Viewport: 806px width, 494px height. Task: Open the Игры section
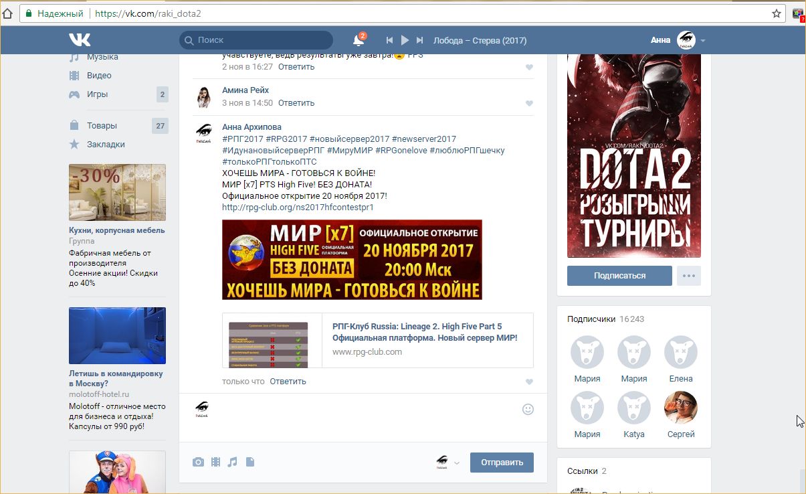(97, 94)
